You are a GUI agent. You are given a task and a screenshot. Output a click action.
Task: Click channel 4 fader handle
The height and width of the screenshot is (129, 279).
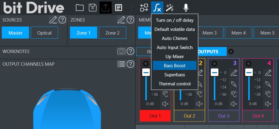point(249,73)
